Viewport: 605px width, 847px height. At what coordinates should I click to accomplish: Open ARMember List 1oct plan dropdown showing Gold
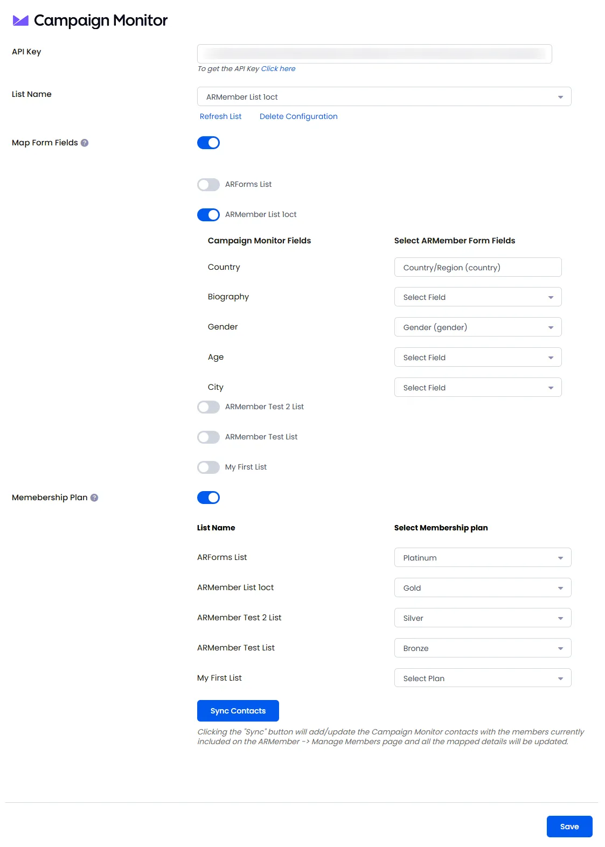483,588
